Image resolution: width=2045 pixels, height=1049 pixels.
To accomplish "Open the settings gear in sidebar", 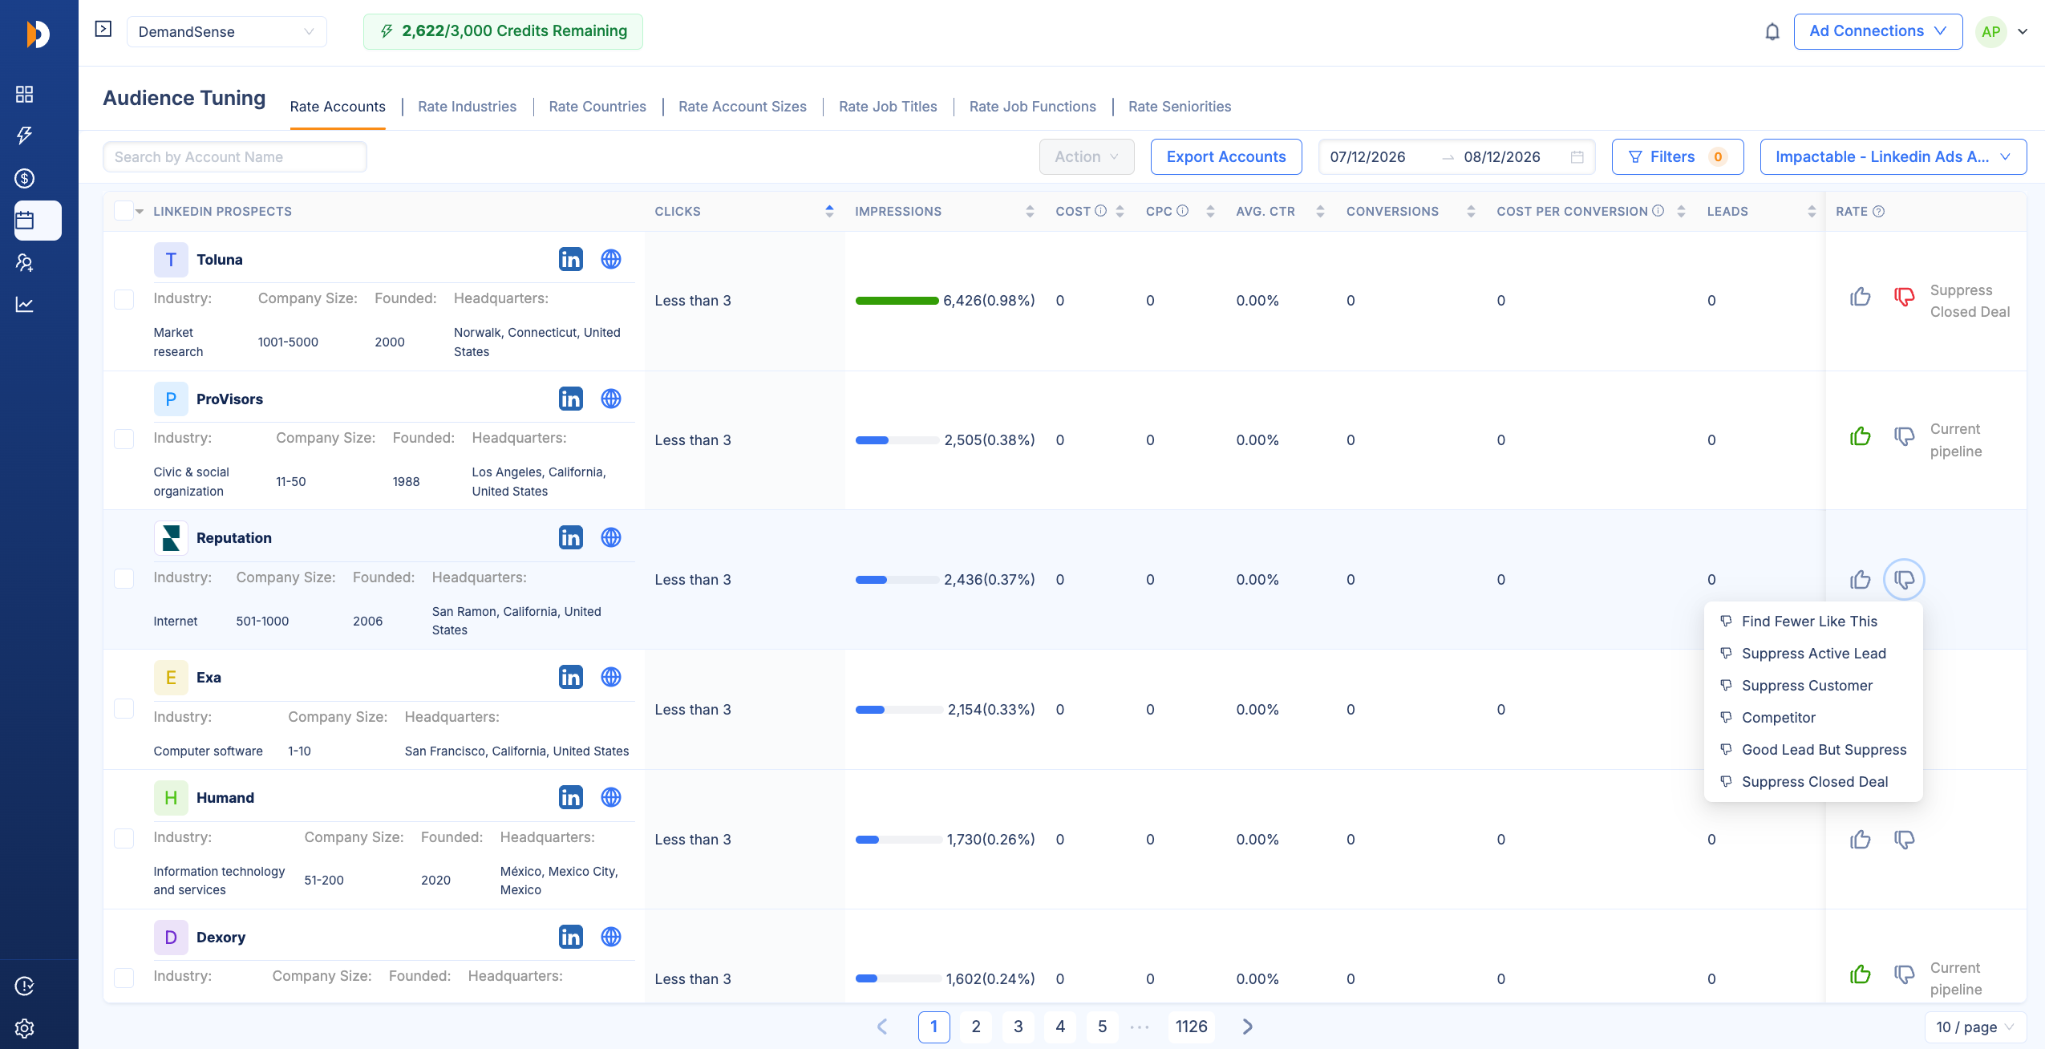I will pos(25,1028).
